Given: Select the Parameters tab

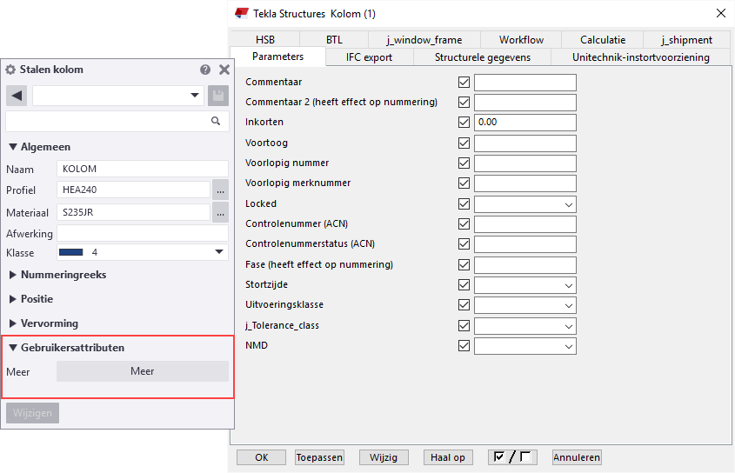Looking at the screenshot, I should tap(278, 57).
